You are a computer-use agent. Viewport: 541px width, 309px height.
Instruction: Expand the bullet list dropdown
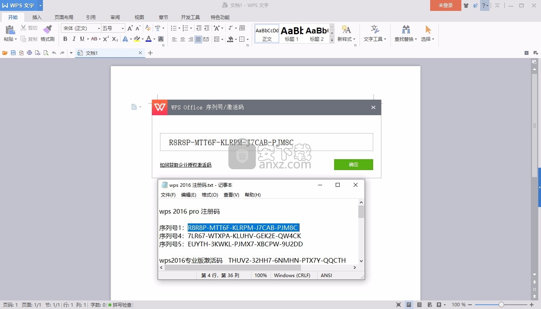click(179, 28)
